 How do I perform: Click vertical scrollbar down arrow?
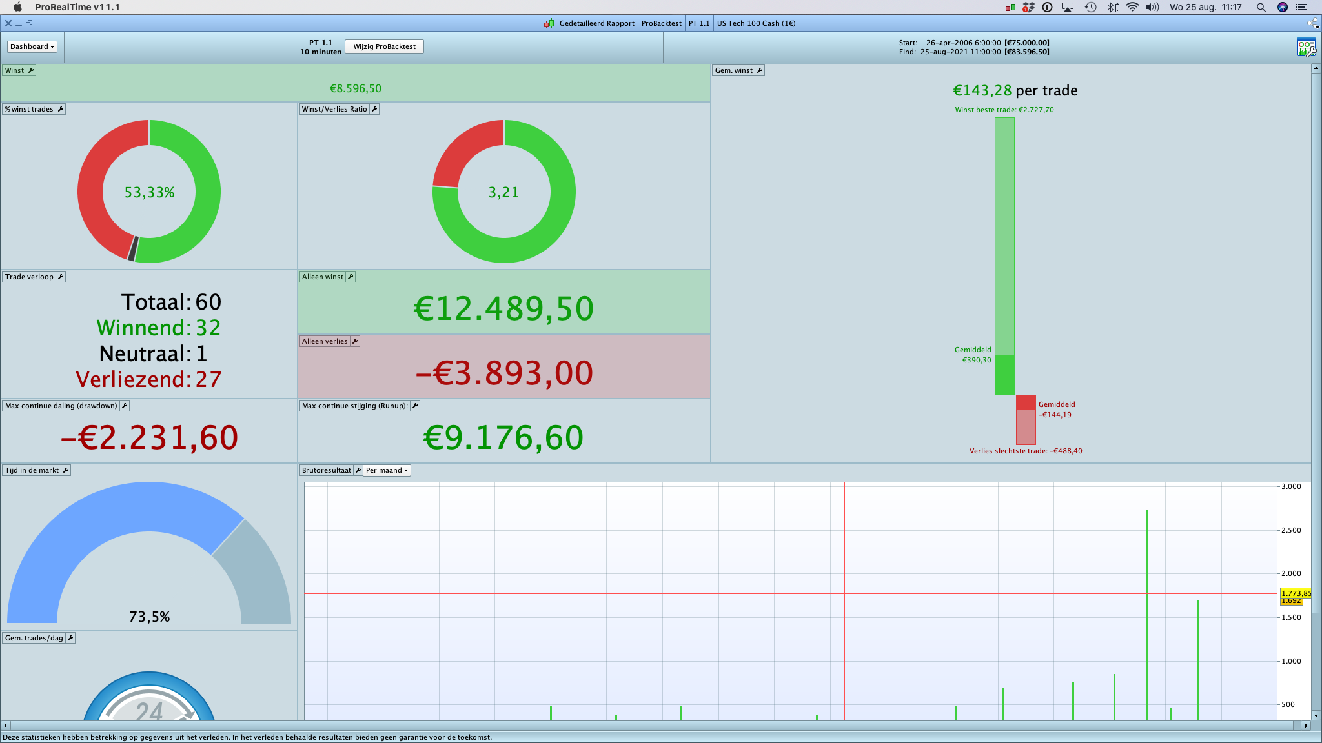[1316, 715]
